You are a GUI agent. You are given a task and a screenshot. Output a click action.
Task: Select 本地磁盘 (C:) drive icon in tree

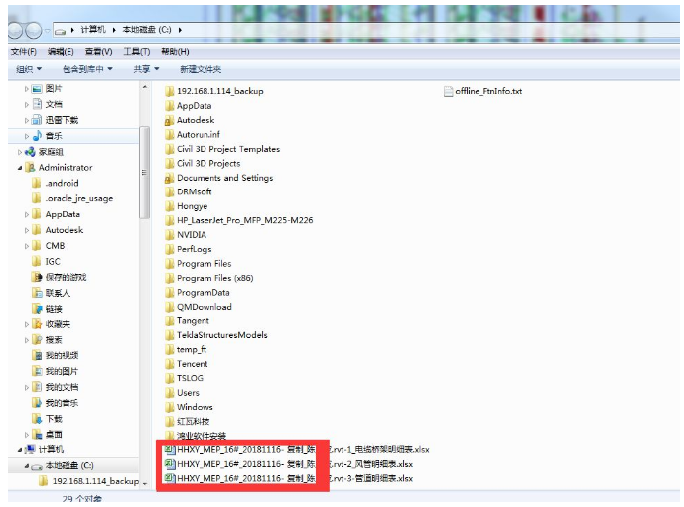tap(37, 466)
